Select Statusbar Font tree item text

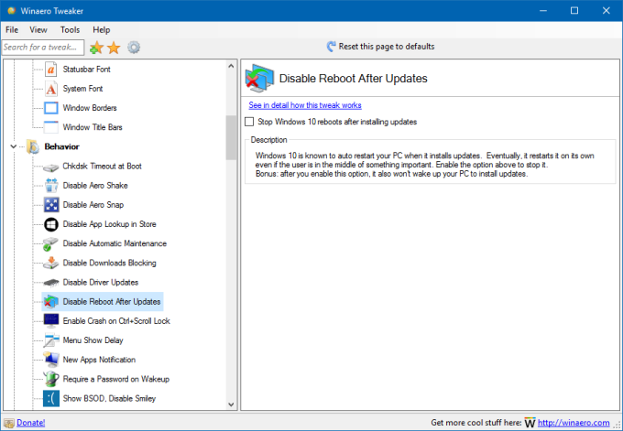tap(86, 70)
